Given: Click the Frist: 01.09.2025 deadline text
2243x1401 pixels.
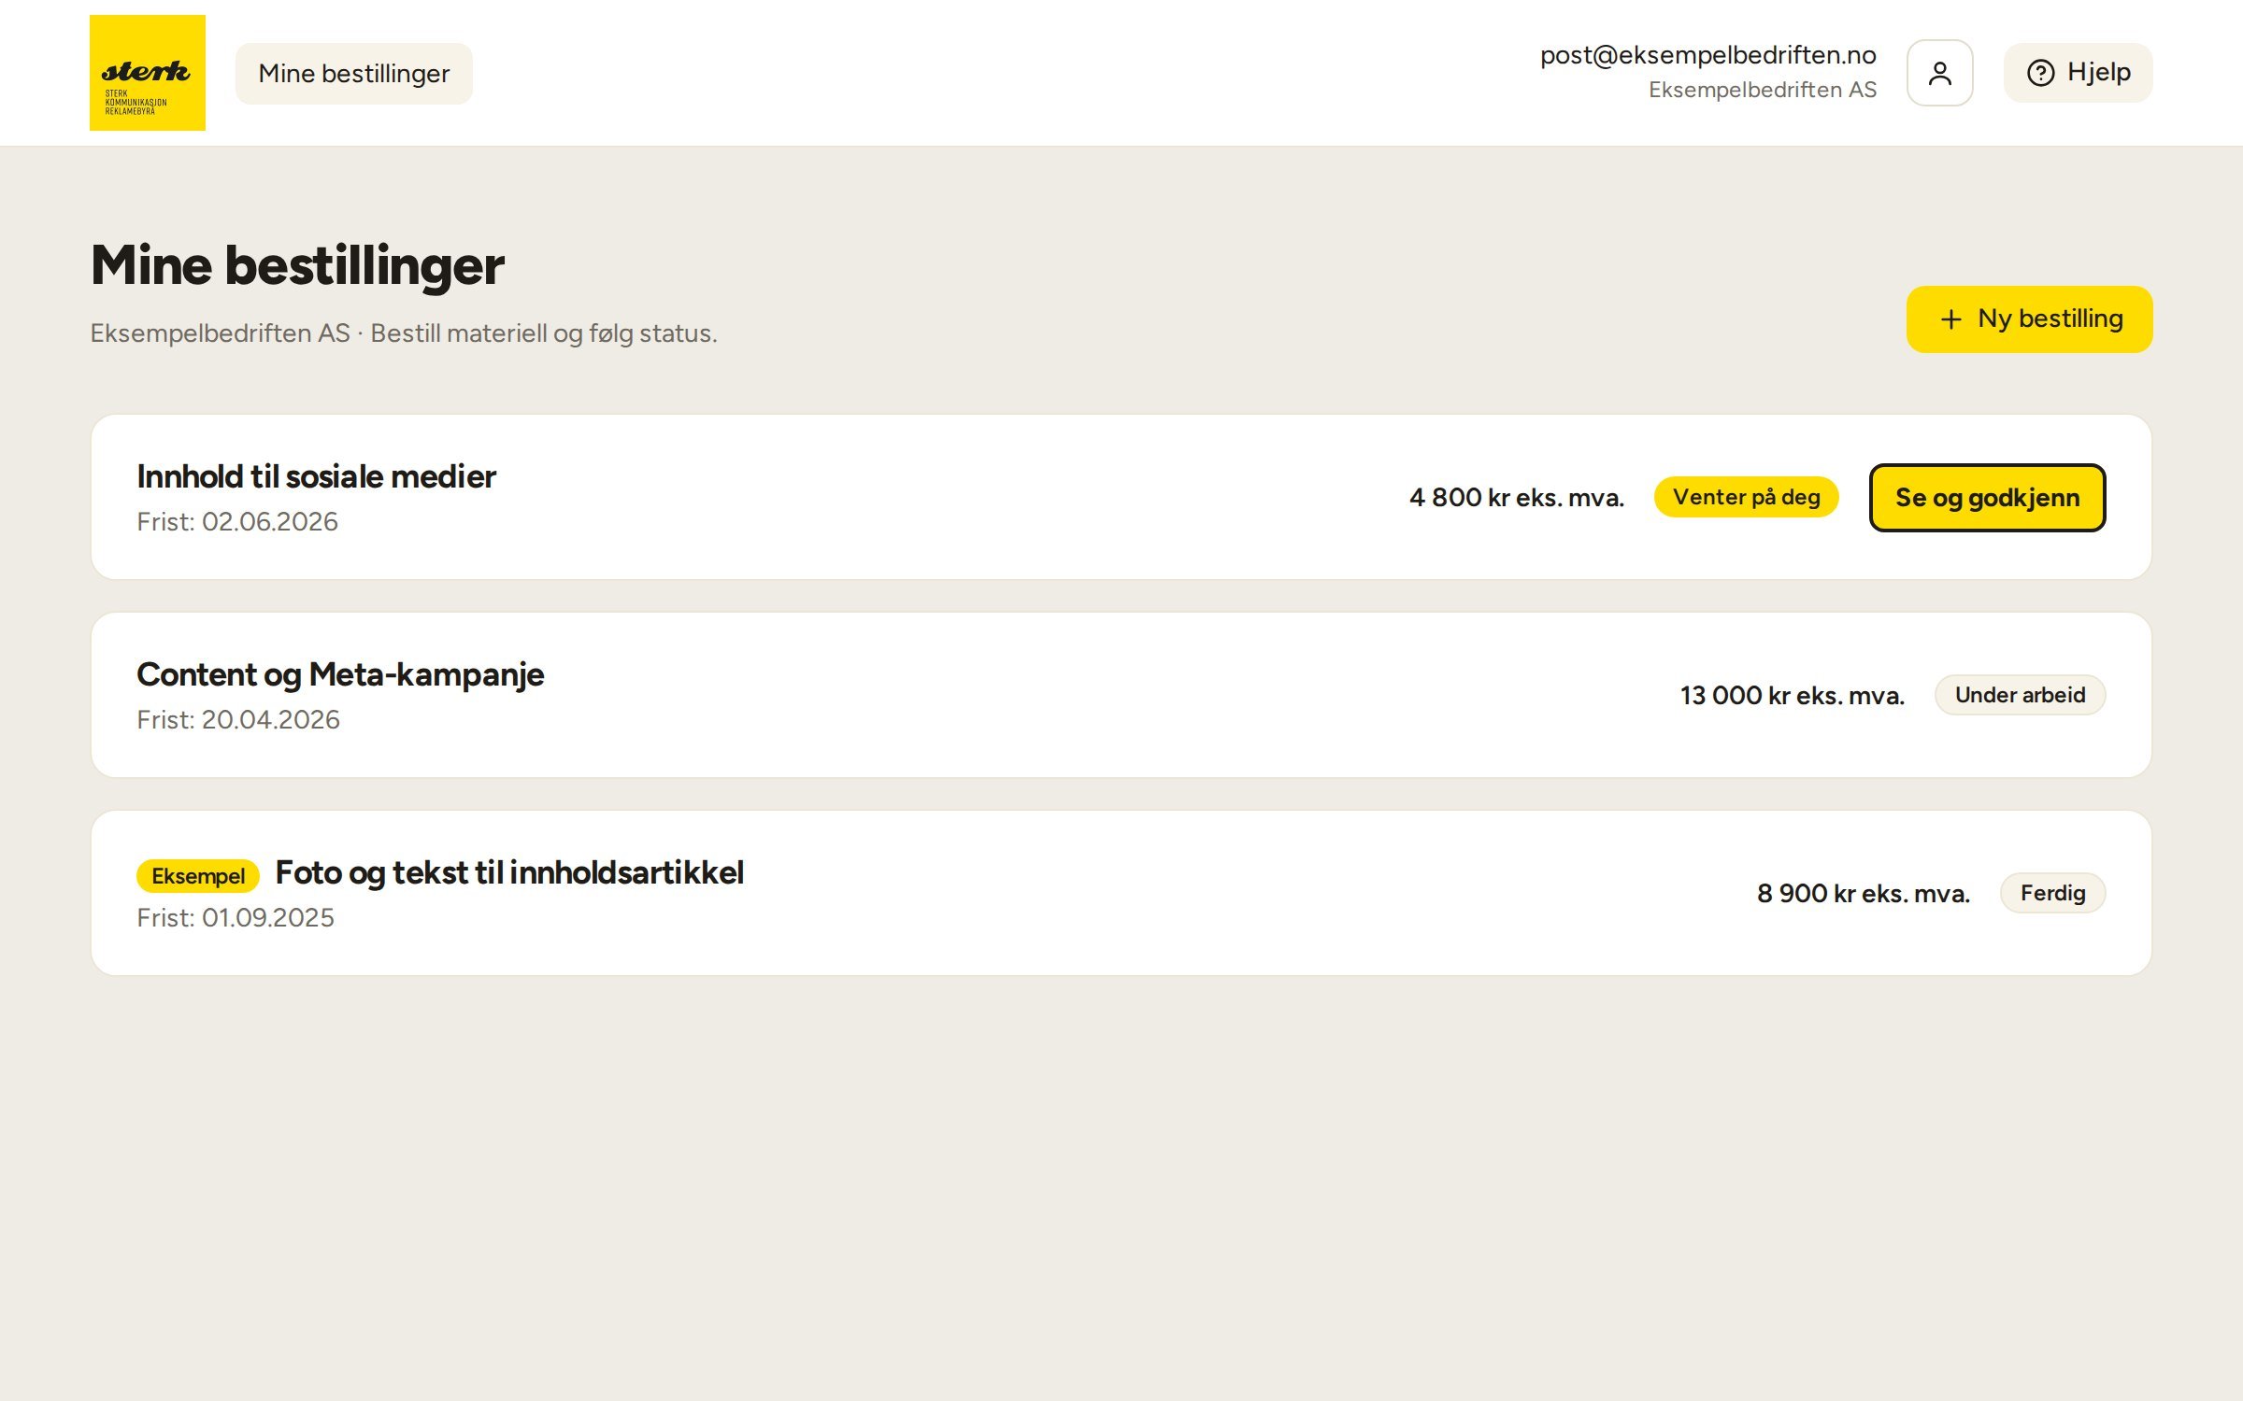Looking at the screenshot, I should tap(236, 918).
